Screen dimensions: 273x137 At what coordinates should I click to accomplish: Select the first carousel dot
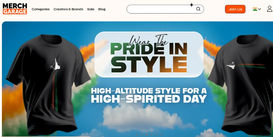click(x=137, y=134)
